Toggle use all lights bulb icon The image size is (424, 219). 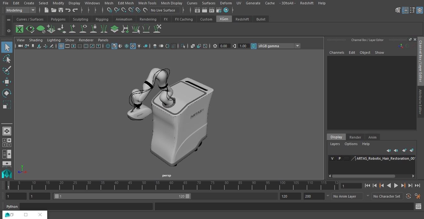[139, 46]
